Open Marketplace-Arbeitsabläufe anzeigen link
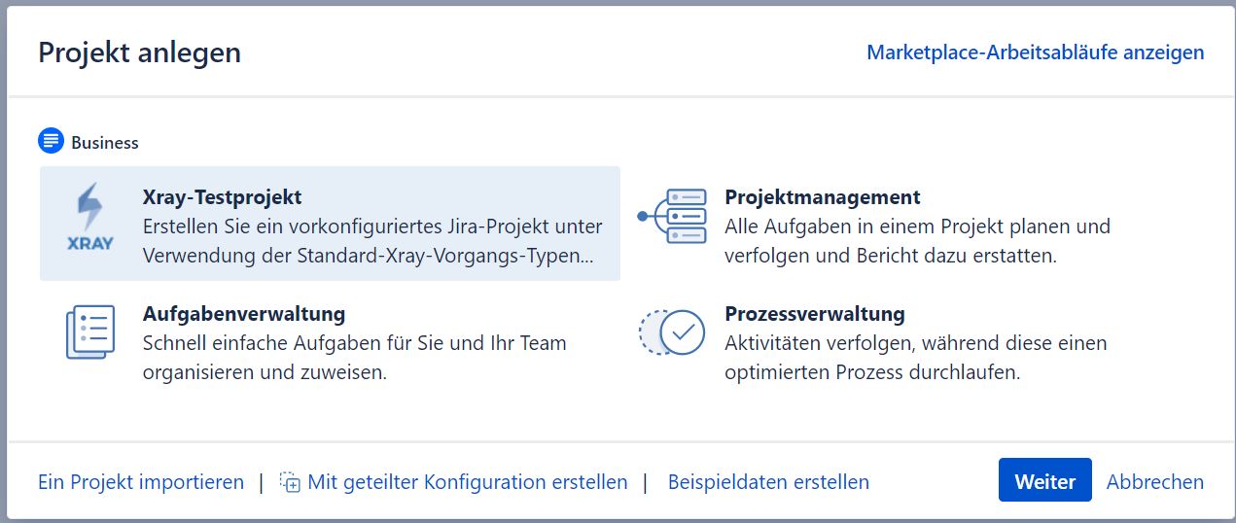 (x=1035, y=52)
